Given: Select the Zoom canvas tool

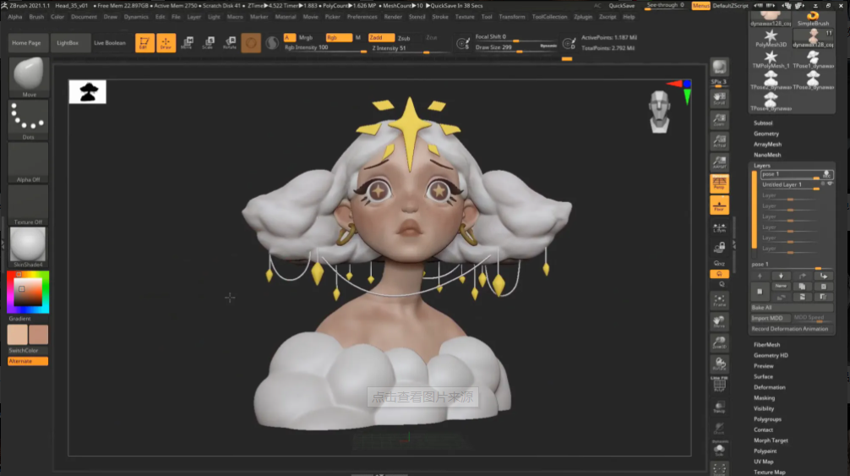Looking at the screenshot, I should point(719,120).
